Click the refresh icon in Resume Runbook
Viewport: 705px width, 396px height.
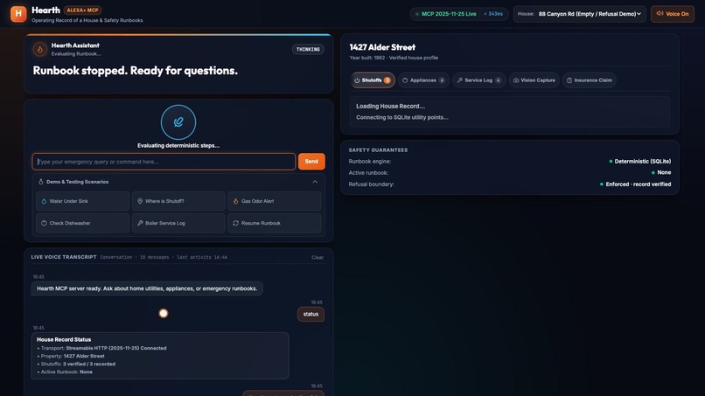(235, 223)
